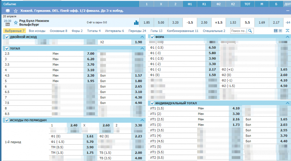Open match statistics bar chart icon
The height and width of the screenshot is (161, 291).
click(136, 23)
